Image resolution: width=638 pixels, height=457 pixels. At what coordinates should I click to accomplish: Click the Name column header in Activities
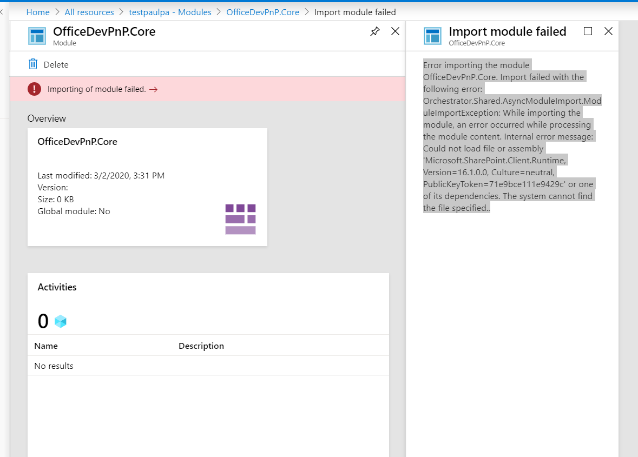(46, 346)
